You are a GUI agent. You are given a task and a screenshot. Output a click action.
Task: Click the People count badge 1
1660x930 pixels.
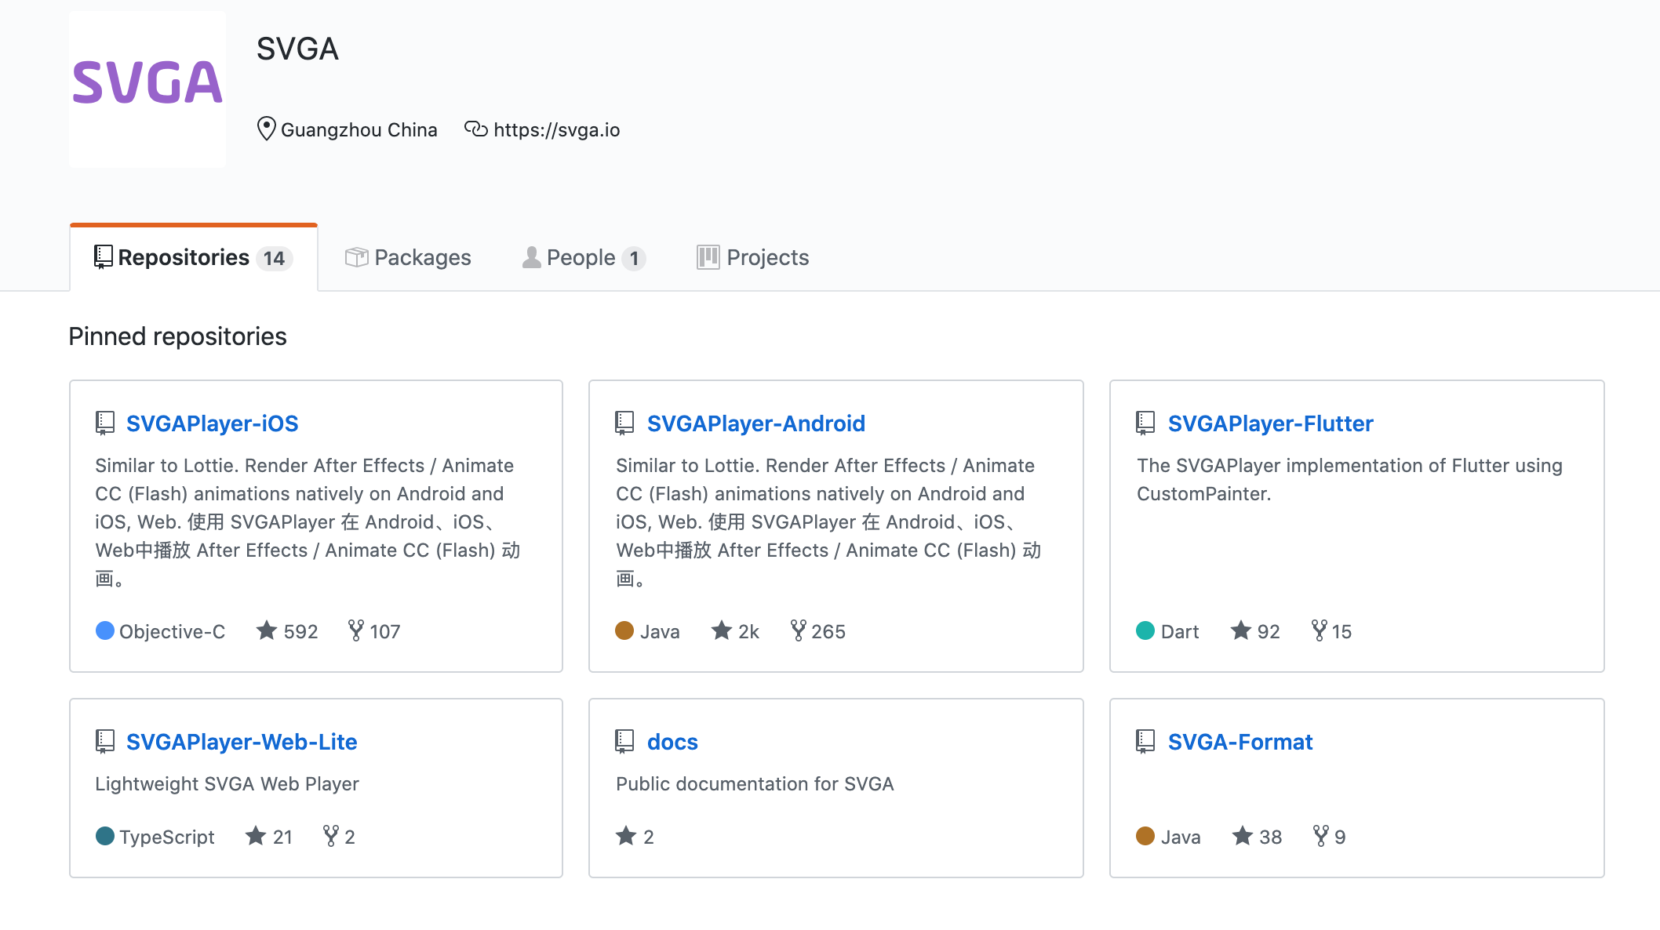click(x=634, y=258)
